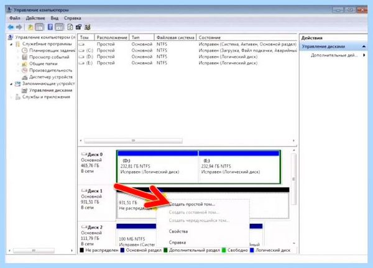Click the volume list horizontal scrollbar thumb
Image resolution: width=373 pixels, height=268 pixels.
[x=134, y=141]
